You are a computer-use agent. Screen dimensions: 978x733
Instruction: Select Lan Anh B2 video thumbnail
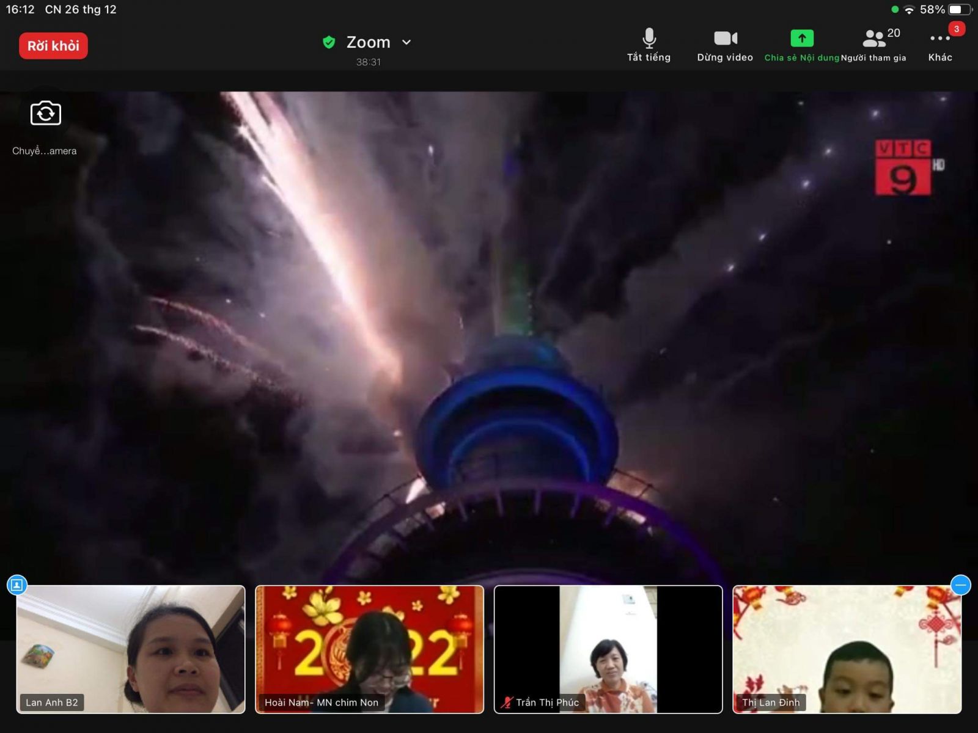[130, 649]
